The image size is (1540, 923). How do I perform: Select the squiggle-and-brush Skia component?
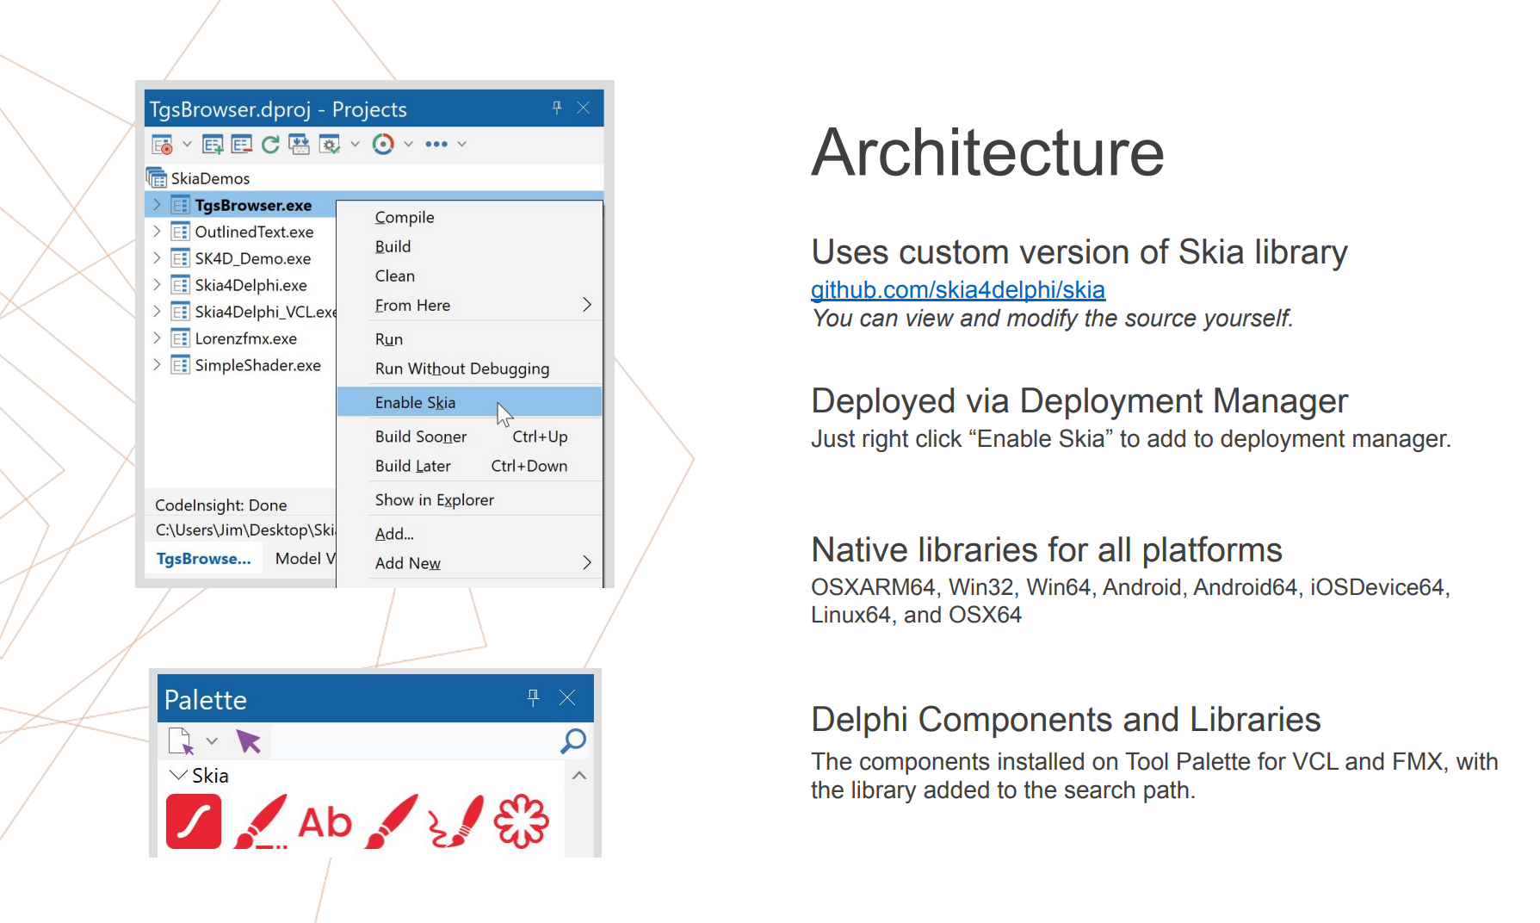455,822
